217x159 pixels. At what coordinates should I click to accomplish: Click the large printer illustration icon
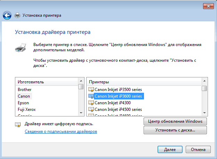coord(21,47)
